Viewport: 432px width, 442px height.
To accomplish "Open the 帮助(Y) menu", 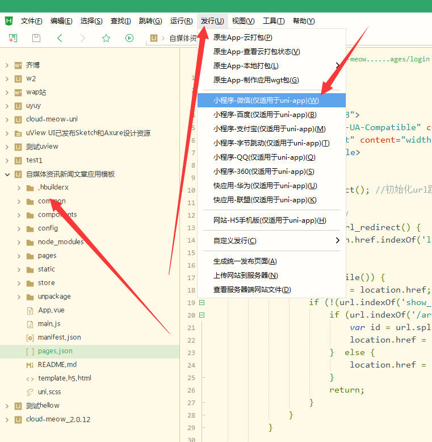I will click(304, 21).
